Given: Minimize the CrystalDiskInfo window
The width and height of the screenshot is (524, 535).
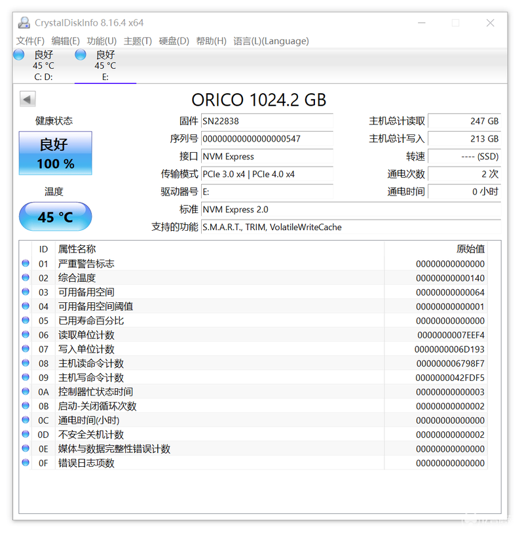Looking at the screenshot, I should coord(422,23).
